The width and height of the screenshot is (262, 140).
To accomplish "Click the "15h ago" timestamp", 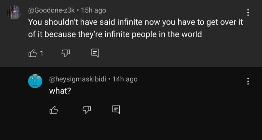I will pos(93,10).
